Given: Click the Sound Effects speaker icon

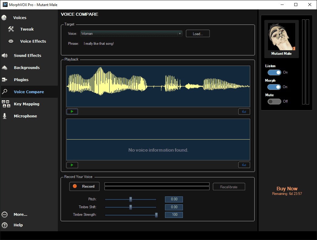Looking at the screenshot, I should pyautogui.click(x=5, y=55).
